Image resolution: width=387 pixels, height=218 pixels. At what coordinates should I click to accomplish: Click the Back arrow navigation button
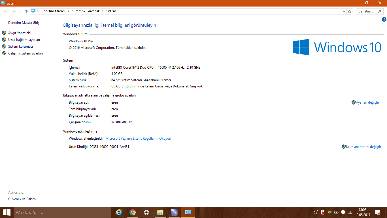coord(5,11)
